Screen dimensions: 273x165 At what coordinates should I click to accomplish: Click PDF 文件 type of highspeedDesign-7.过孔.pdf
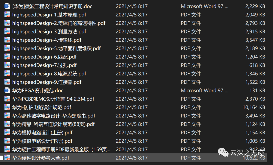coord(191,65)
